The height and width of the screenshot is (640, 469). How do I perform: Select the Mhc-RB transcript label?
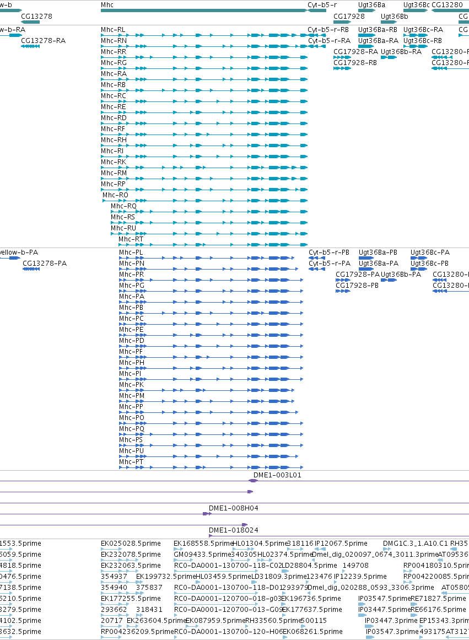click(x=113, y=85)
